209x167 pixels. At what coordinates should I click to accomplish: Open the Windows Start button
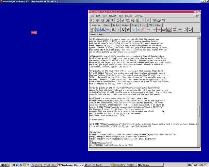click(5, 165)
